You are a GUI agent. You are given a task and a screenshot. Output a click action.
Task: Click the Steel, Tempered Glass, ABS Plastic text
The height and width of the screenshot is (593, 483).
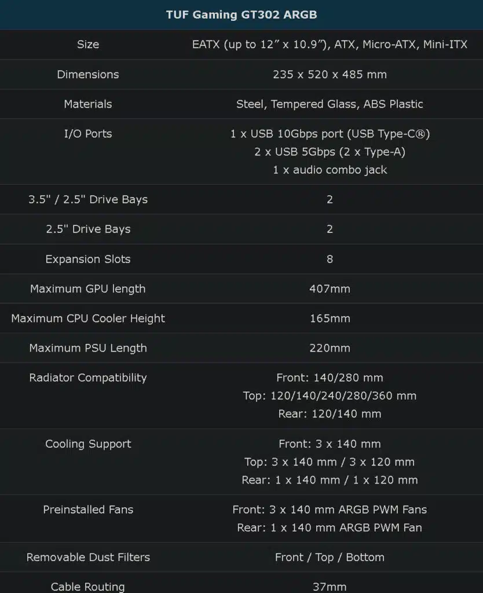click(x=330, y=104)
